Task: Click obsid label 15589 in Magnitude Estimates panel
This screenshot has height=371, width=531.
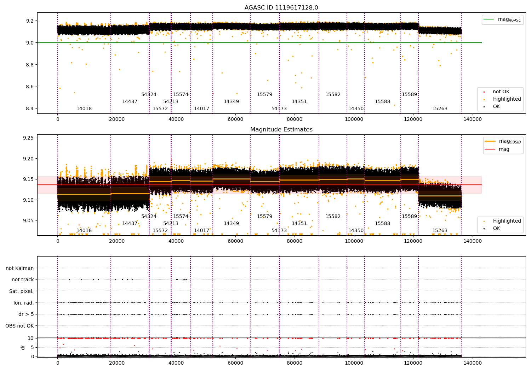Action: coord(409,217)
